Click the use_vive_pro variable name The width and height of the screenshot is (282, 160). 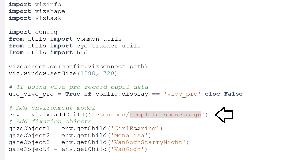(31, 94)
